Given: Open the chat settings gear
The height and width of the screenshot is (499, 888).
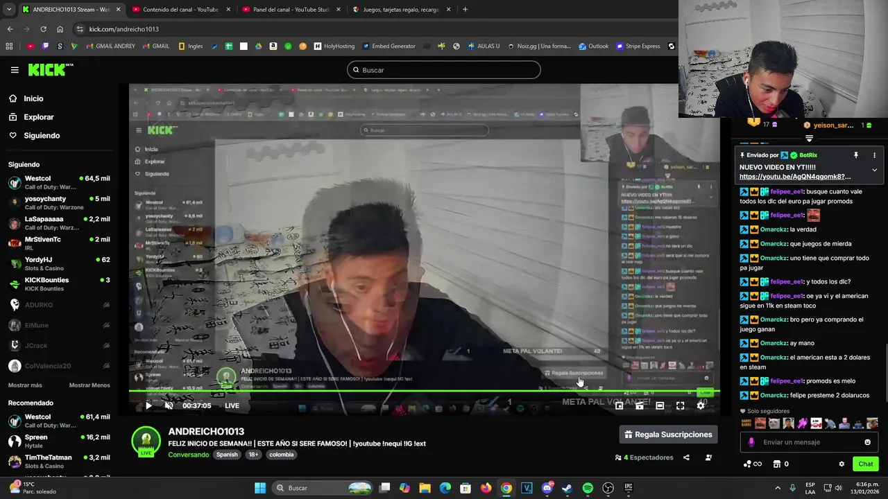Looking at the screenshot, I should pyautogui.click(x=842, y=464).
